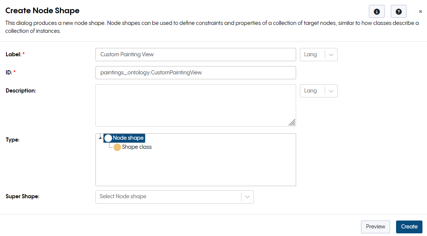Click the chevron arrow on Description Lang selector
Screen dimensions: 427x236
pos(331,91)
